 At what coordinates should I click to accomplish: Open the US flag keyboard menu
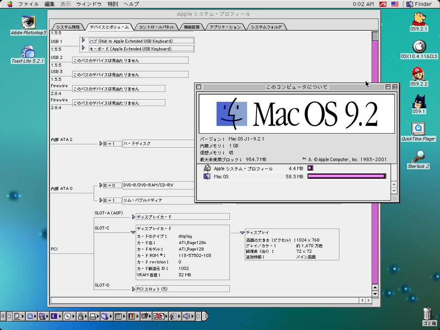[x=395, y=4]
